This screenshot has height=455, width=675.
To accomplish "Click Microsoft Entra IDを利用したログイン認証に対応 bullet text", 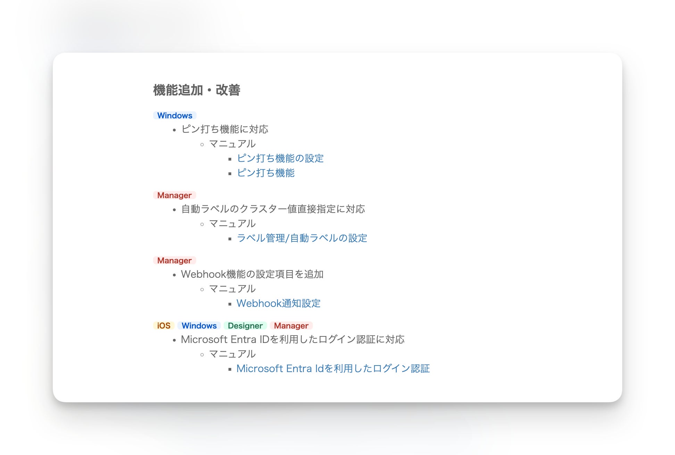I will click(x=292, y=340).
